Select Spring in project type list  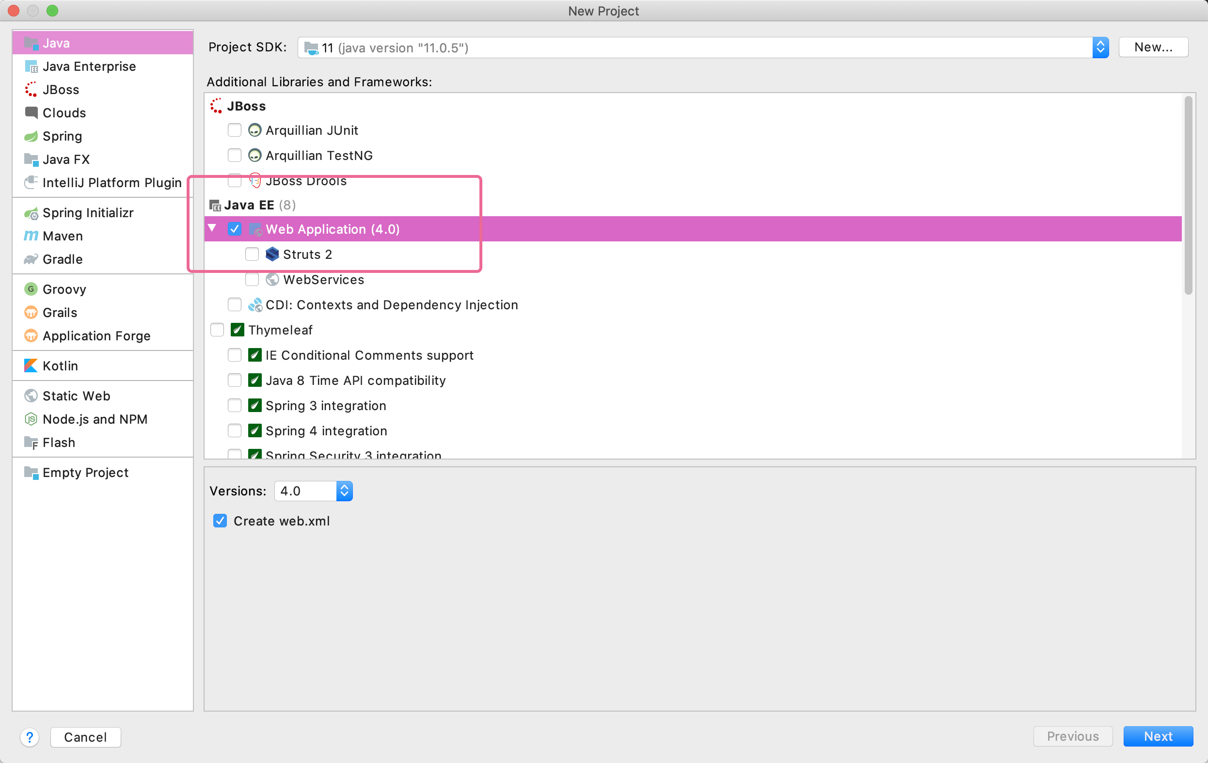pos(103,136)
